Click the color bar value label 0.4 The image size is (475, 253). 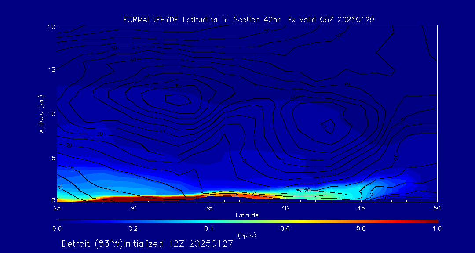click(209, 228)
